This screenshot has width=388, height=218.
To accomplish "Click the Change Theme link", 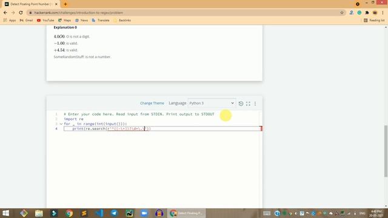I will click(x=152, y=103).
